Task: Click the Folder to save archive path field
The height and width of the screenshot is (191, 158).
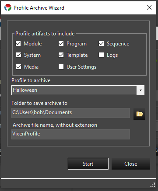Action: [70, 113]
